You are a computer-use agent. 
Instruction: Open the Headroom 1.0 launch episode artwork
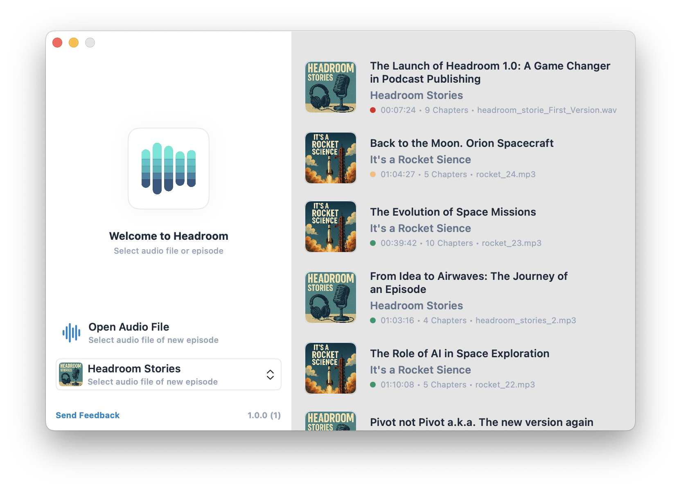point(331,87)
